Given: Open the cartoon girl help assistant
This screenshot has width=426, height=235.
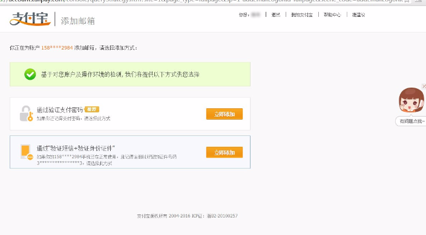Looking at the screenshot, I should (x=411, y=100).
